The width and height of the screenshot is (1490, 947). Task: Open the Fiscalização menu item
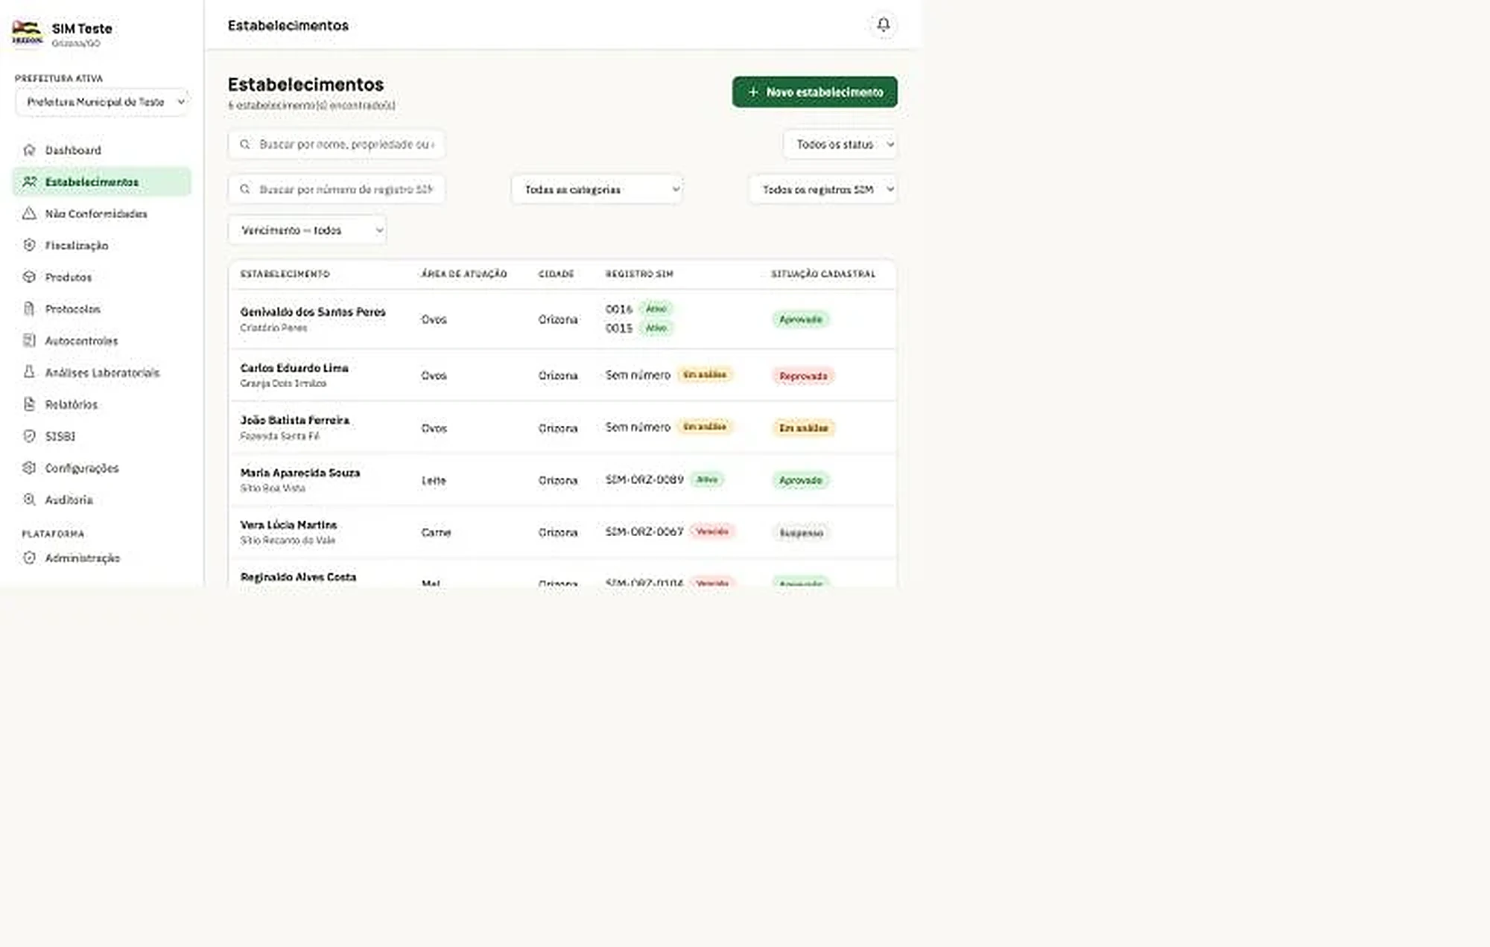click(x=101, y=245)
